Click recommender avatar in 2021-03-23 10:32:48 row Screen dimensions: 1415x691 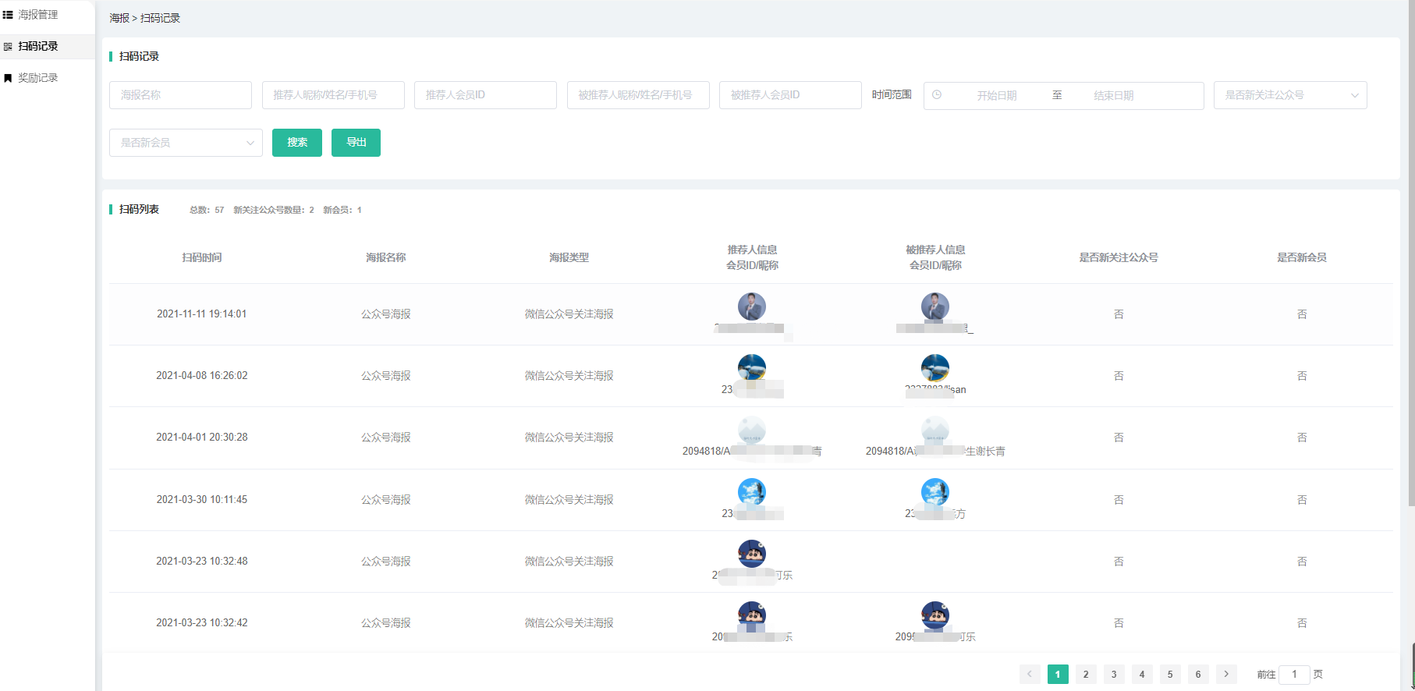(751, 554)
